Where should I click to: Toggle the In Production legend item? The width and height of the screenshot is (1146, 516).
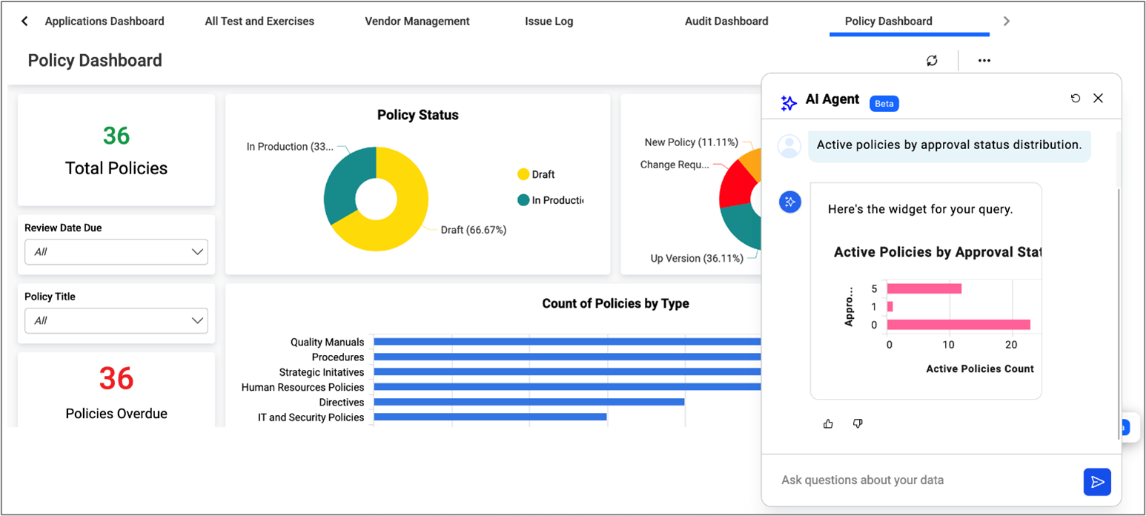[x=550, y=200]
